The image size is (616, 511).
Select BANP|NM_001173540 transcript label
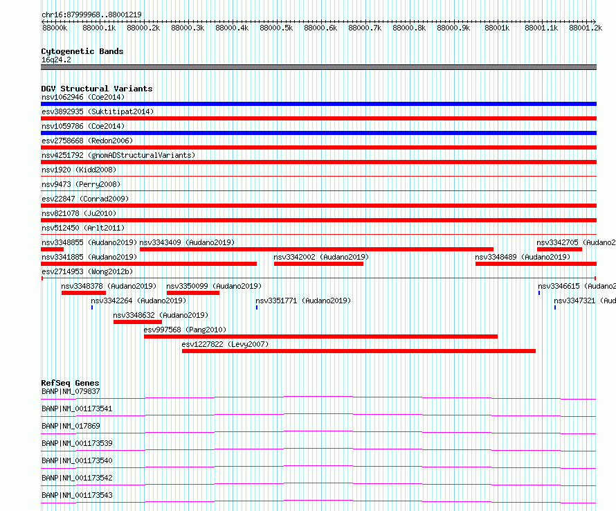tap(77, 460)
